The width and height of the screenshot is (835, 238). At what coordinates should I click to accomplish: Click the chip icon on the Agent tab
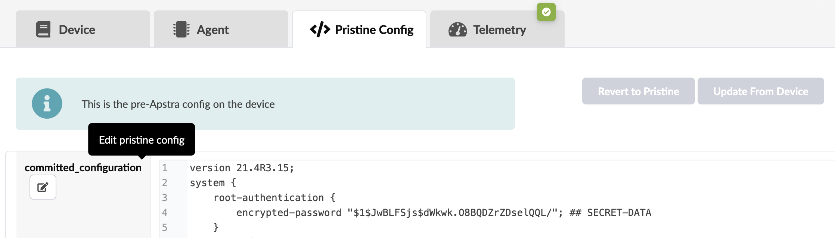(x=181, y=29)
